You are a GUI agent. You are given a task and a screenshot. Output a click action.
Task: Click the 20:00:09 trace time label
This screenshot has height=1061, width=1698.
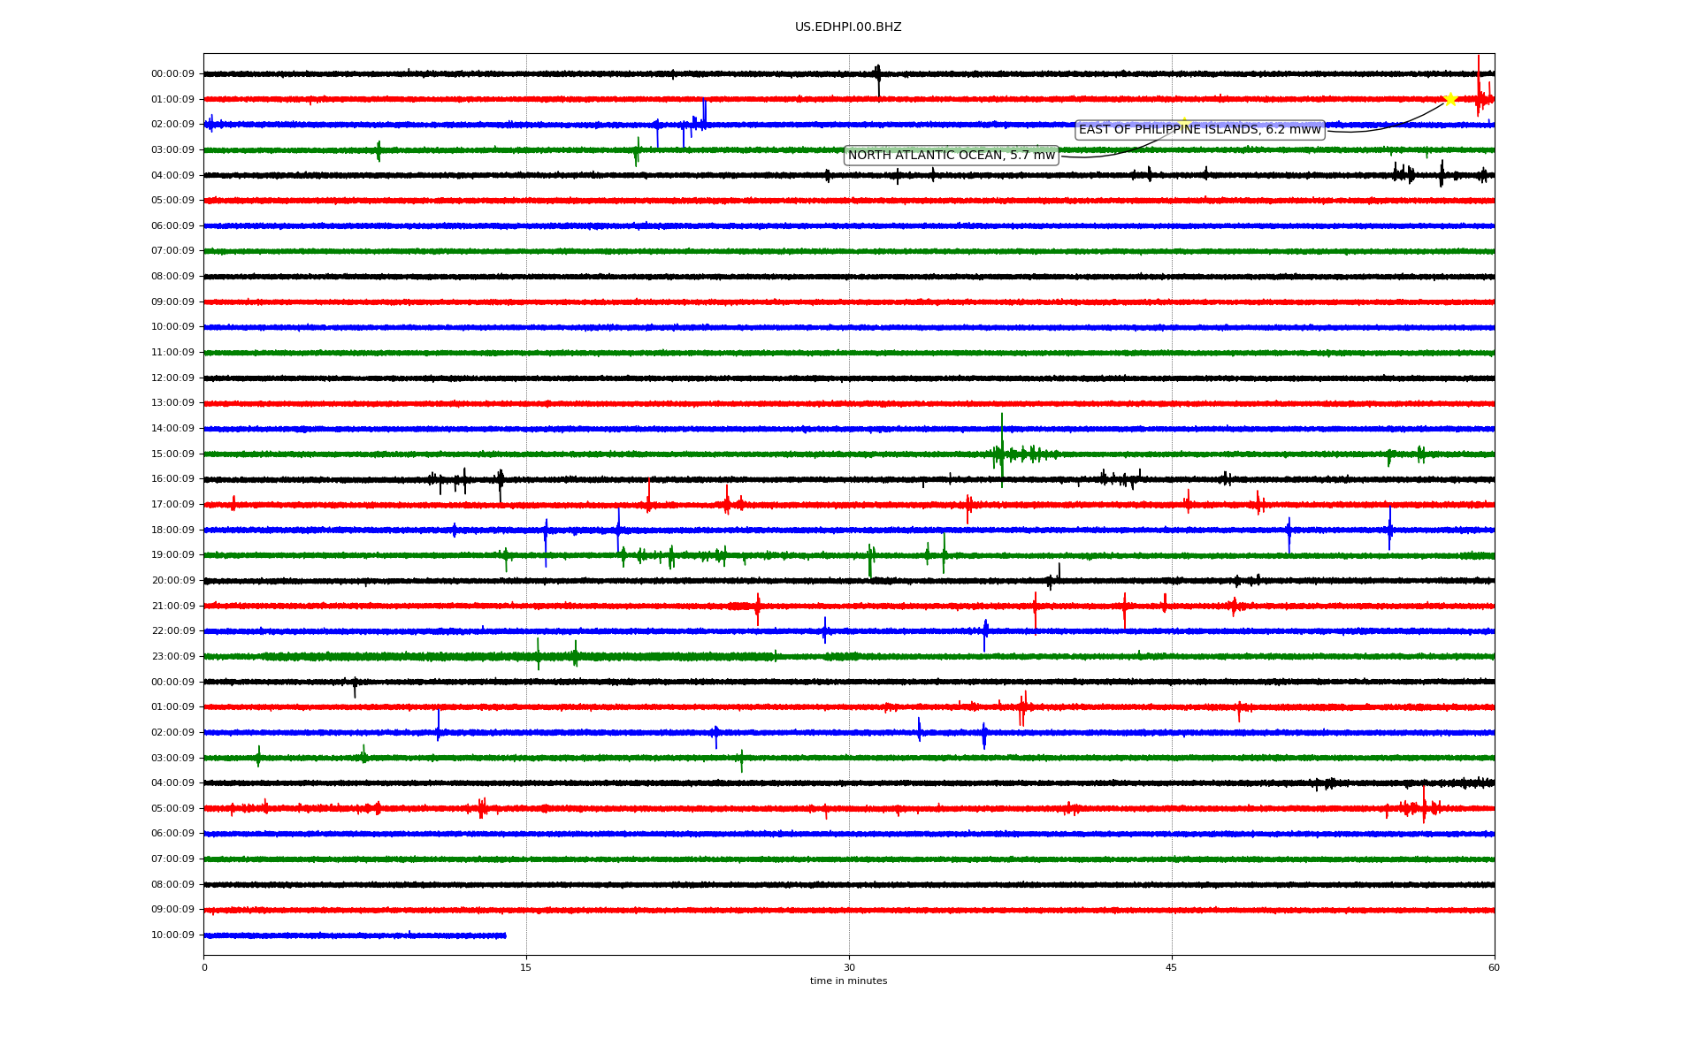[x=172, y=581]
